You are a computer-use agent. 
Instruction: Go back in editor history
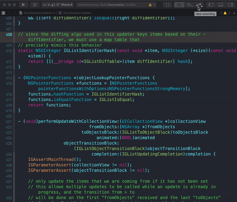pos(9,13)
